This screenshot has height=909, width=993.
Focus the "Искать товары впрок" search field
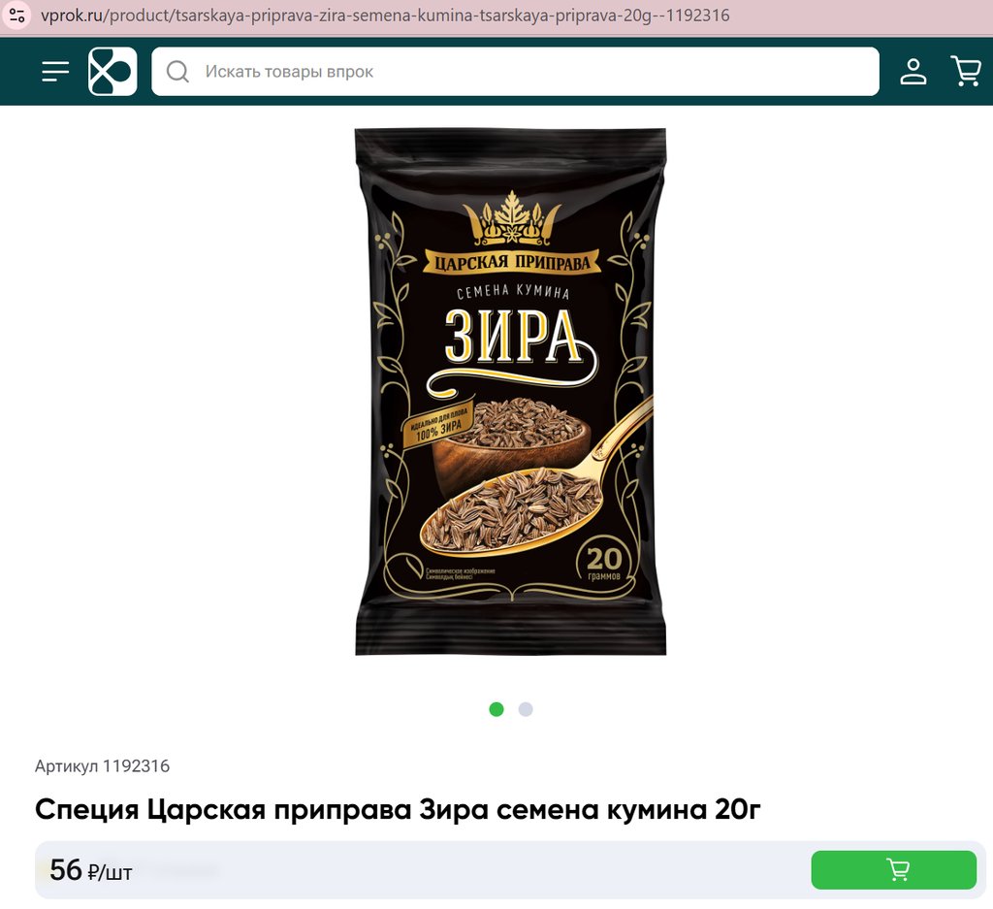pyautogui.click(x=515, y=72)
